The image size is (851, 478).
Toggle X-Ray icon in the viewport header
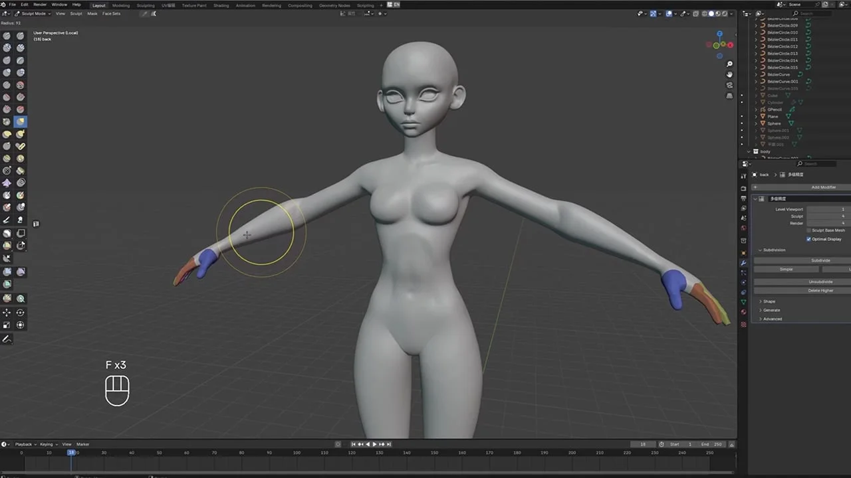click(x=695, y=13)
